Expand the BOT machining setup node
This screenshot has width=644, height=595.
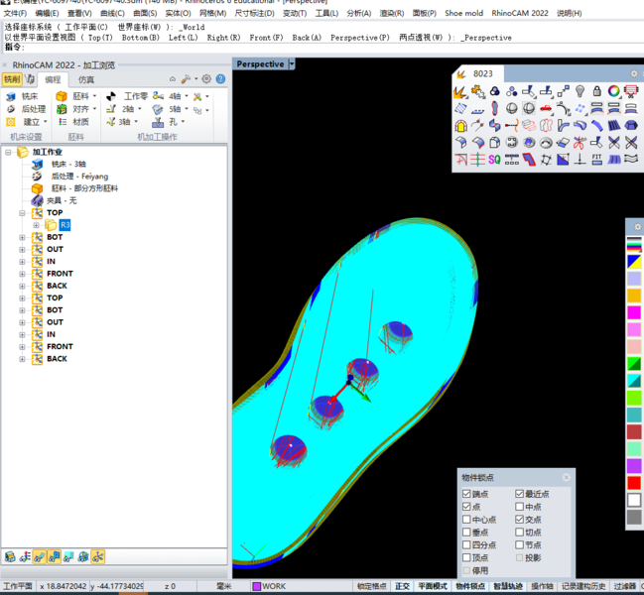(23, 238)
